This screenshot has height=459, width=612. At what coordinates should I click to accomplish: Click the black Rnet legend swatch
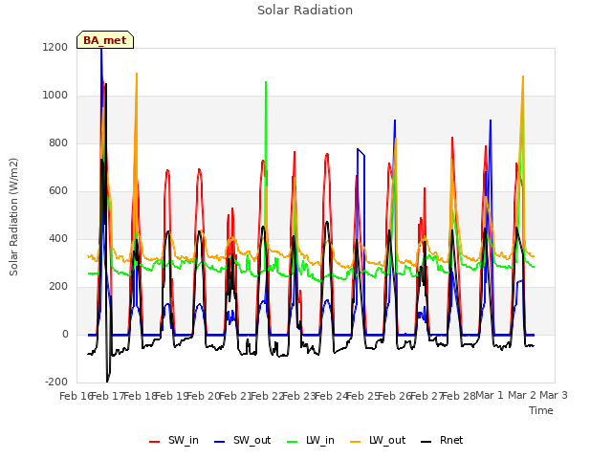(x=426, y=442)
